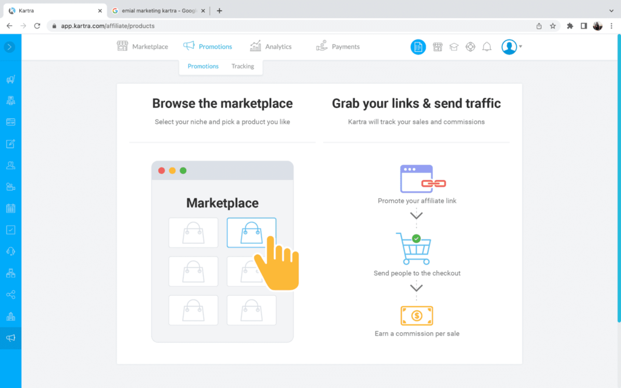The image size is (621, 388).
Task: Click the Browse the marketplace heading
Action: (x=222, y=103)
